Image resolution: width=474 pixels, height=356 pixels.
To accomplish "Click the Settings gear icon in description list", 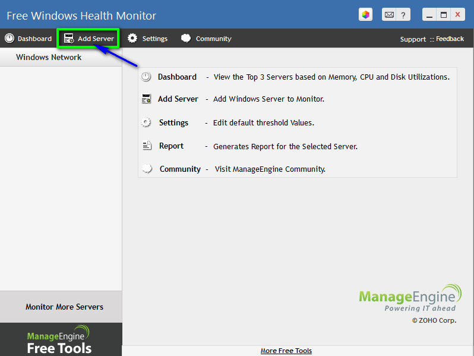I will (146, 122).
